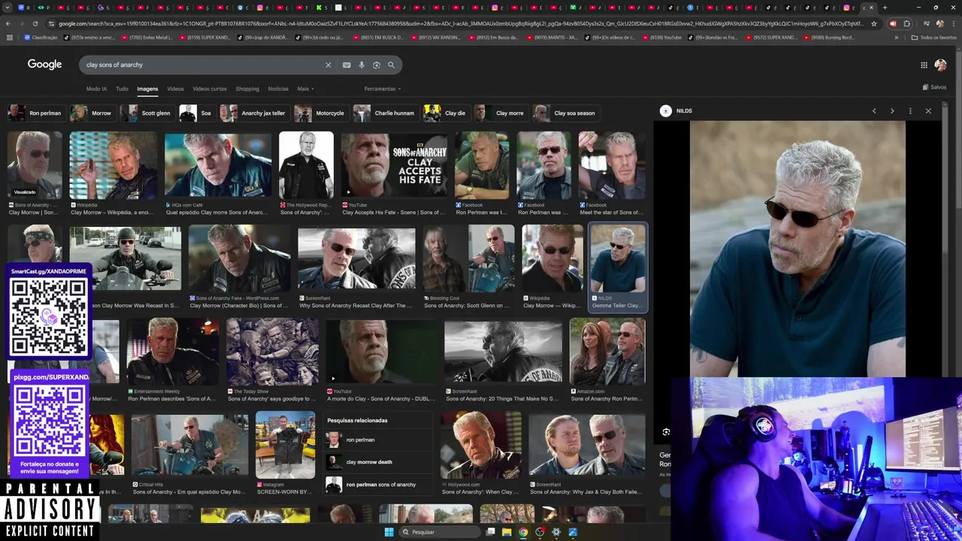Show hidden bookmarks with the chevron
962x541 pixels.
[897, 37]
